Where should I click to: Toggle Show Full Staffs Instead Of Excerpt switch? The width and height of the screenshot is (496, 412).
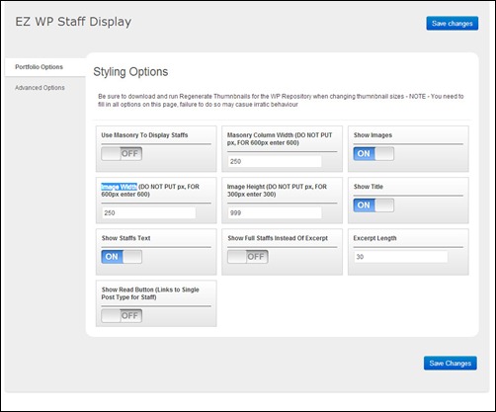click(x=248, y=257)
